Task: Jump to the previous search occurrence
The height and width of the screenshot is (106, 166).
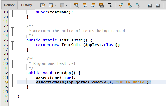Action: pyautogui.click(x=85, y=5)
